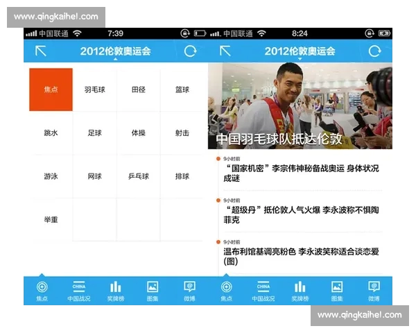The height and width of the screenshot is (333, 416).
Task: Open 奖牌榜 medal chart icon on left screen
Action: tap(115, 291)
